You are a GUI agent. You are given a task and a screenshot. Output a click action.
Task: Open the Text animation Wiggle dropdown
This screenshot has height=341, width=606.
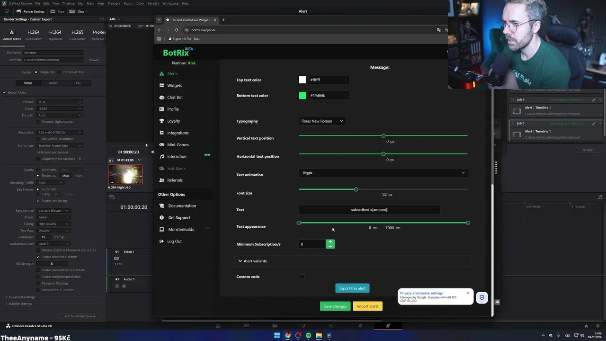[x=383, y=173]
